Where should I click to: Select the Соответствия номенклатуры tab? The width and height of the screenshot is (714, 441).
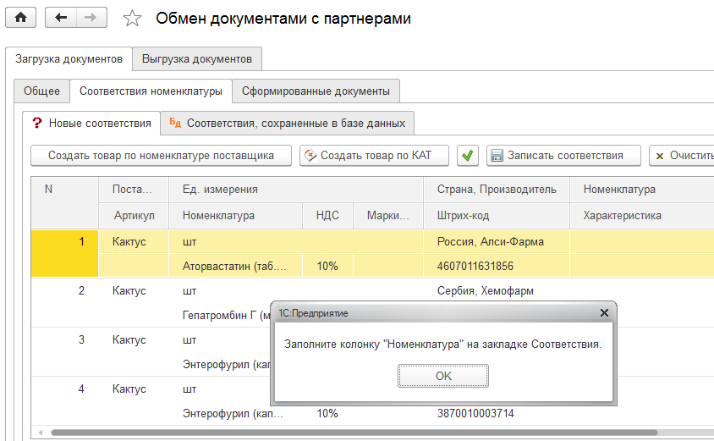pyautogui.click(x=151, y=91)
